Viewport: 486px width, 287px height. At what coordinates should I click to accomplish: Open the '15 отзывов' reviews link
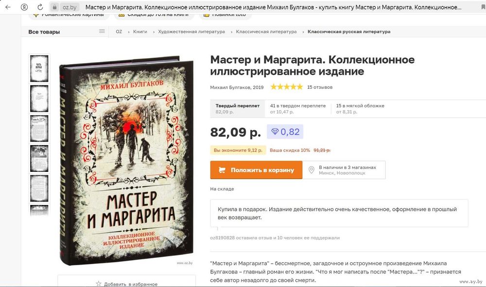tap(320, 87)
